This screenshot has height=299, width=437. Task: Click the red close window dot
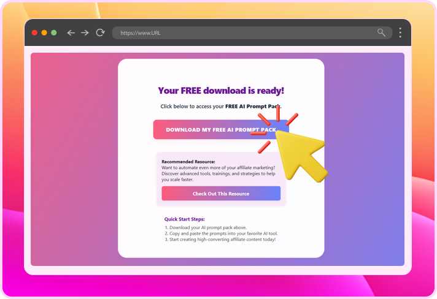pos(34,32)
